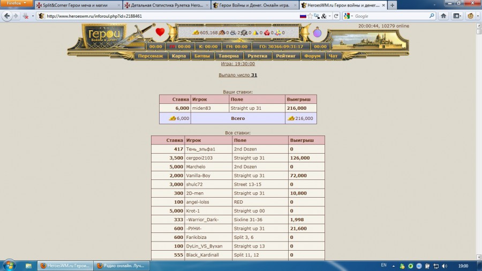
Task: Click the purple mana potion icon
Action: coord(318,33)
